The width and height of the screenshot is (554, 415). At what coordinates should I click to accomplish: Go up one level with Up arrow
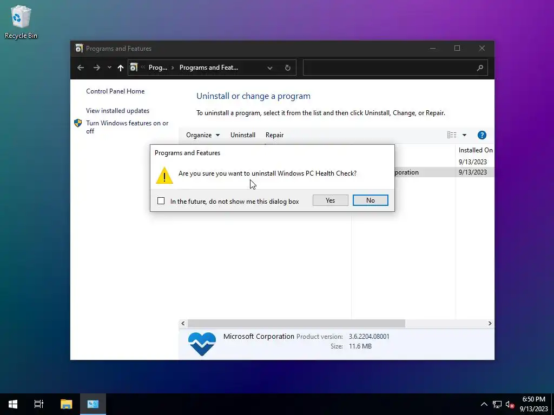pyautogui.click(x=121, y=68)
